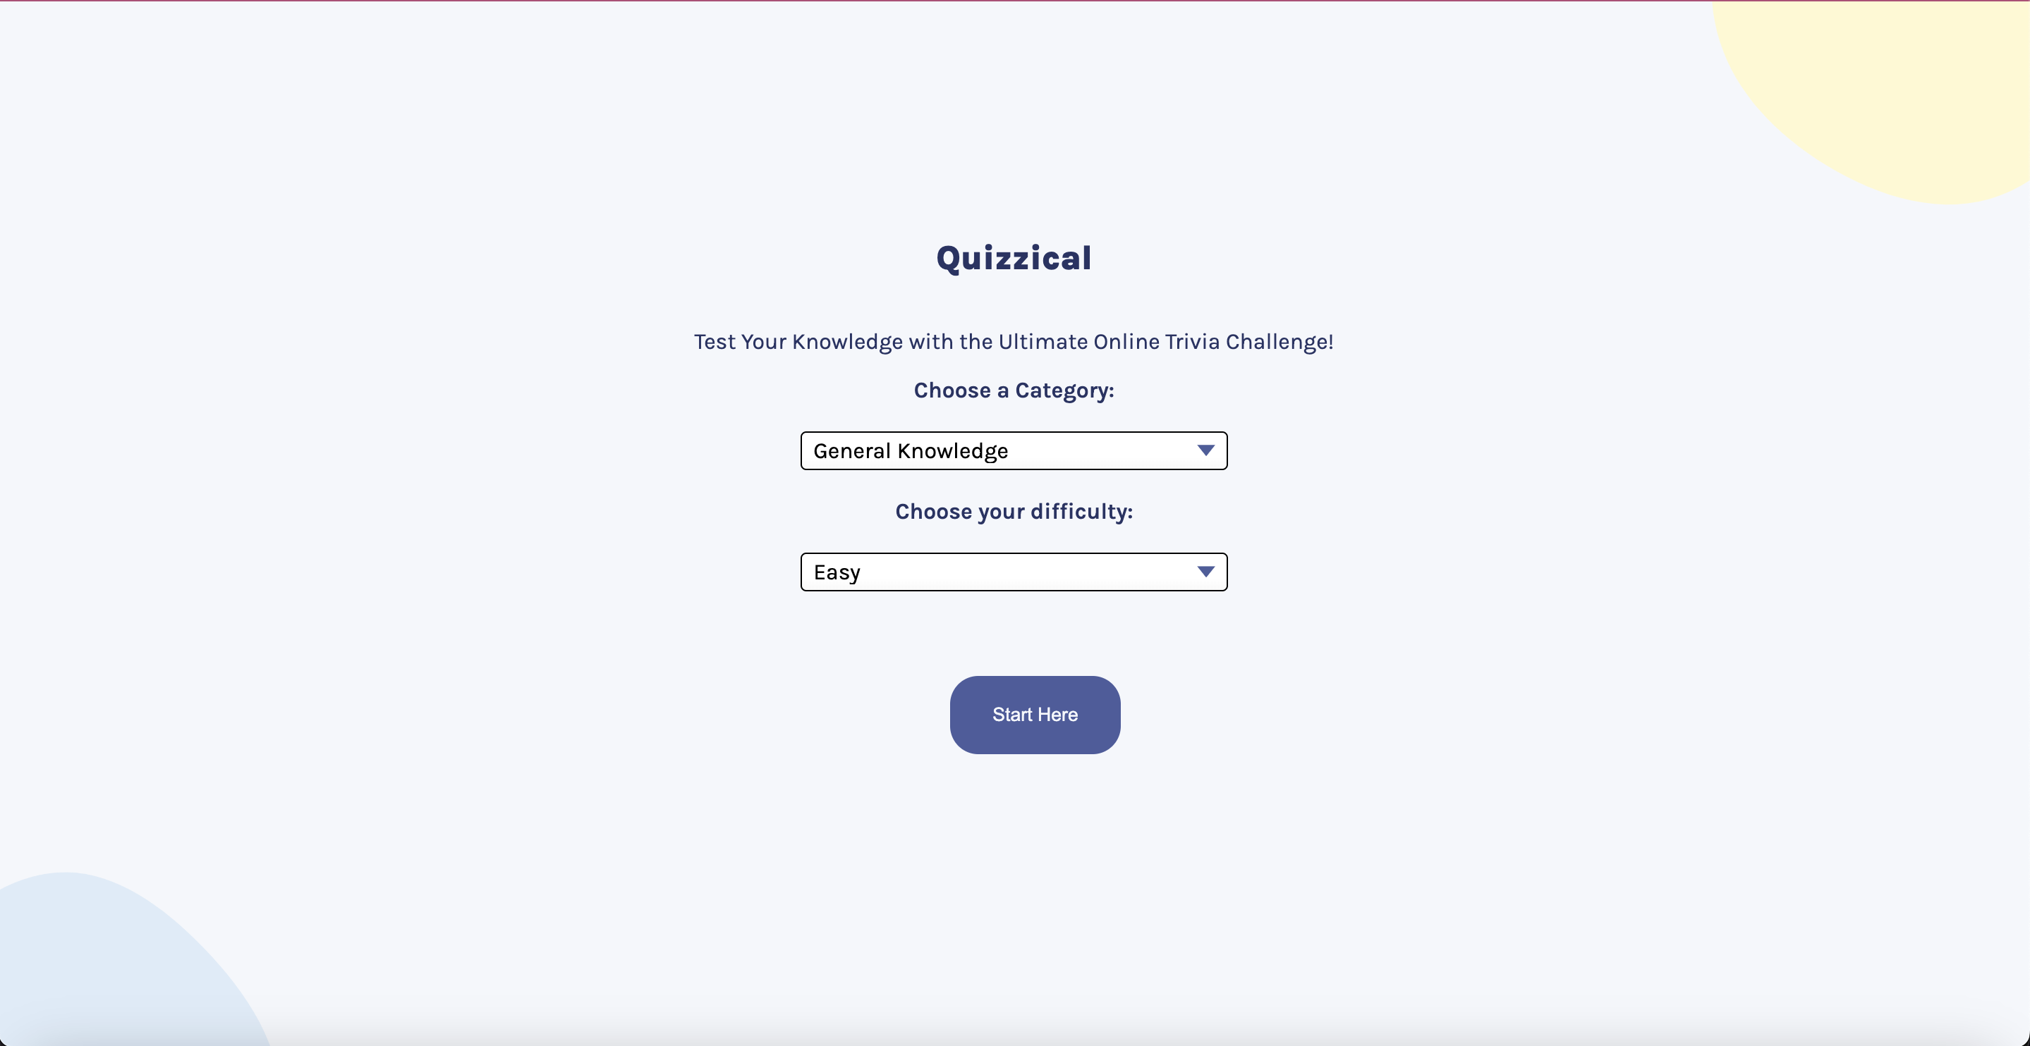This screenshot has height=1046, width=2030.
Task: Open the General Knowledge category dropdown
Action: tap(1014, 450)
